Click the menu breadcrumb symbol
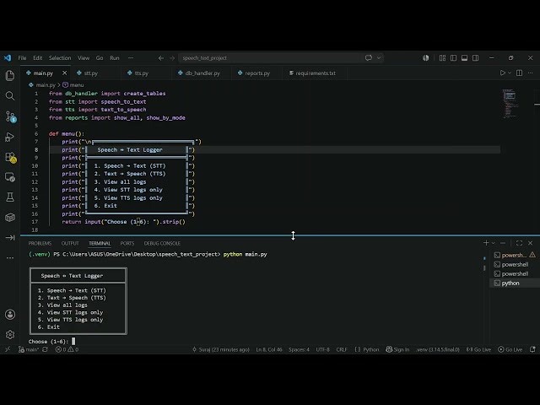540x405 pixels. pos(73,84)
